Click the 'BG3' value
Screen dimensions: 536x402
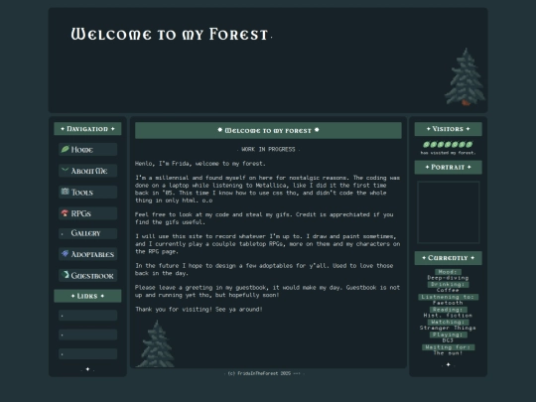coord(448,340)
